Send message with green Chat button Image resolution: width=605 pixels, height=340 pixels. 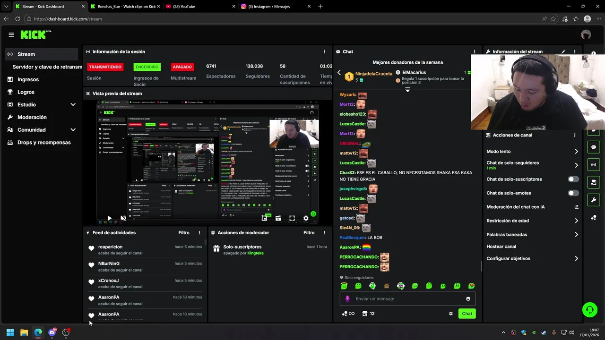click(467, 314)
